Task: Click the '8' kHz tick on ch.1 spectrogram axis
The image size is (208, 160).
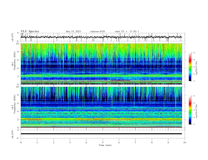Action: pyautogui.click(x=18, y=52)
